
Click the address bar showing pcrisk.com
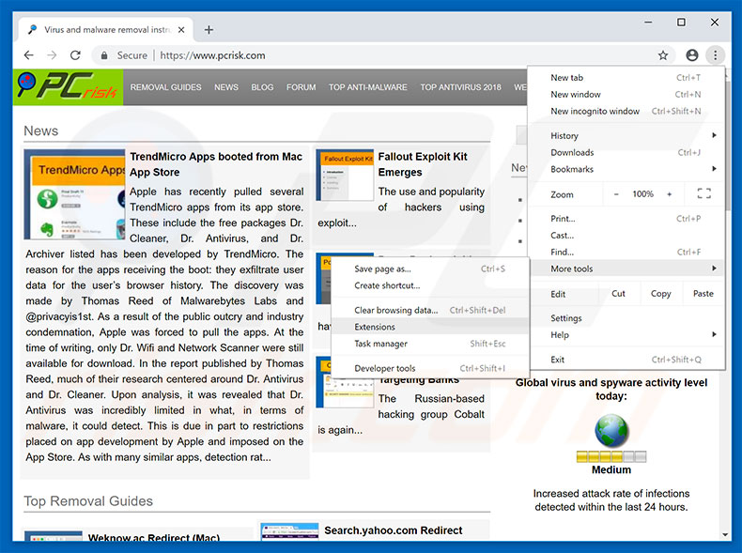coord(376,55)
